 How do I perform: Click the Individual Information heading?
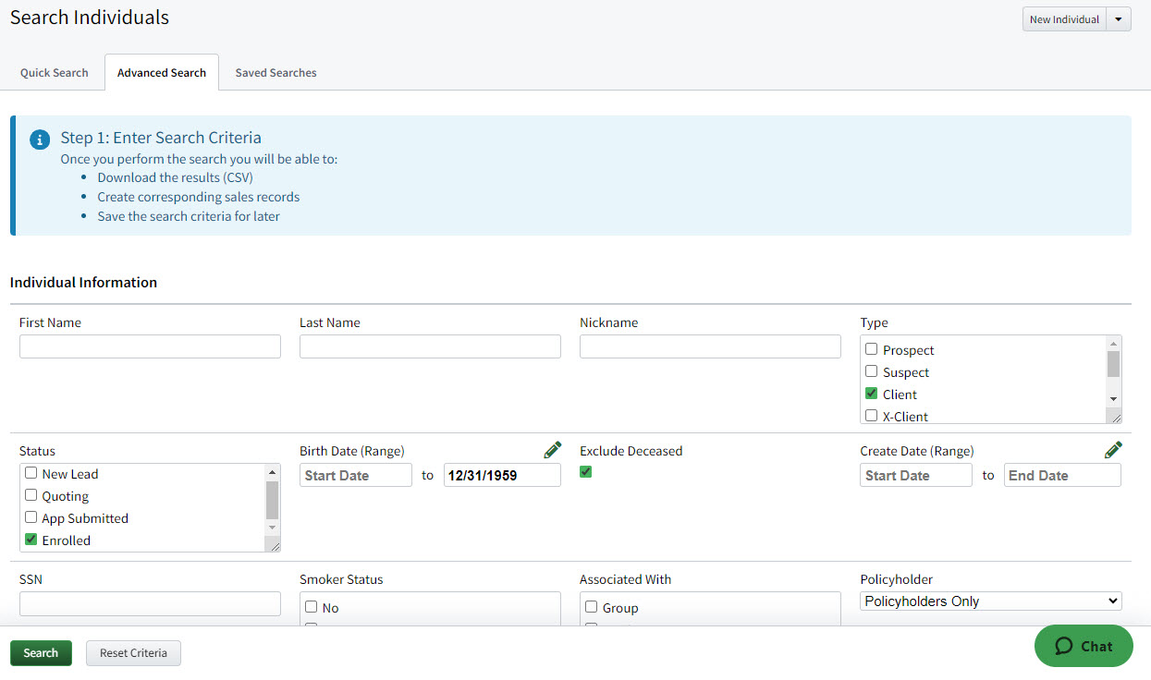[x=83, y=283]
